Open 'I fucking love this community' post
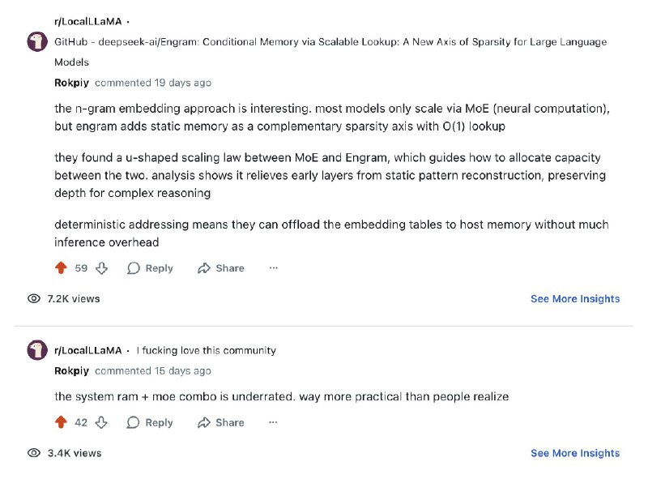Viewport: 648px width, 479px height. point(206,350)
